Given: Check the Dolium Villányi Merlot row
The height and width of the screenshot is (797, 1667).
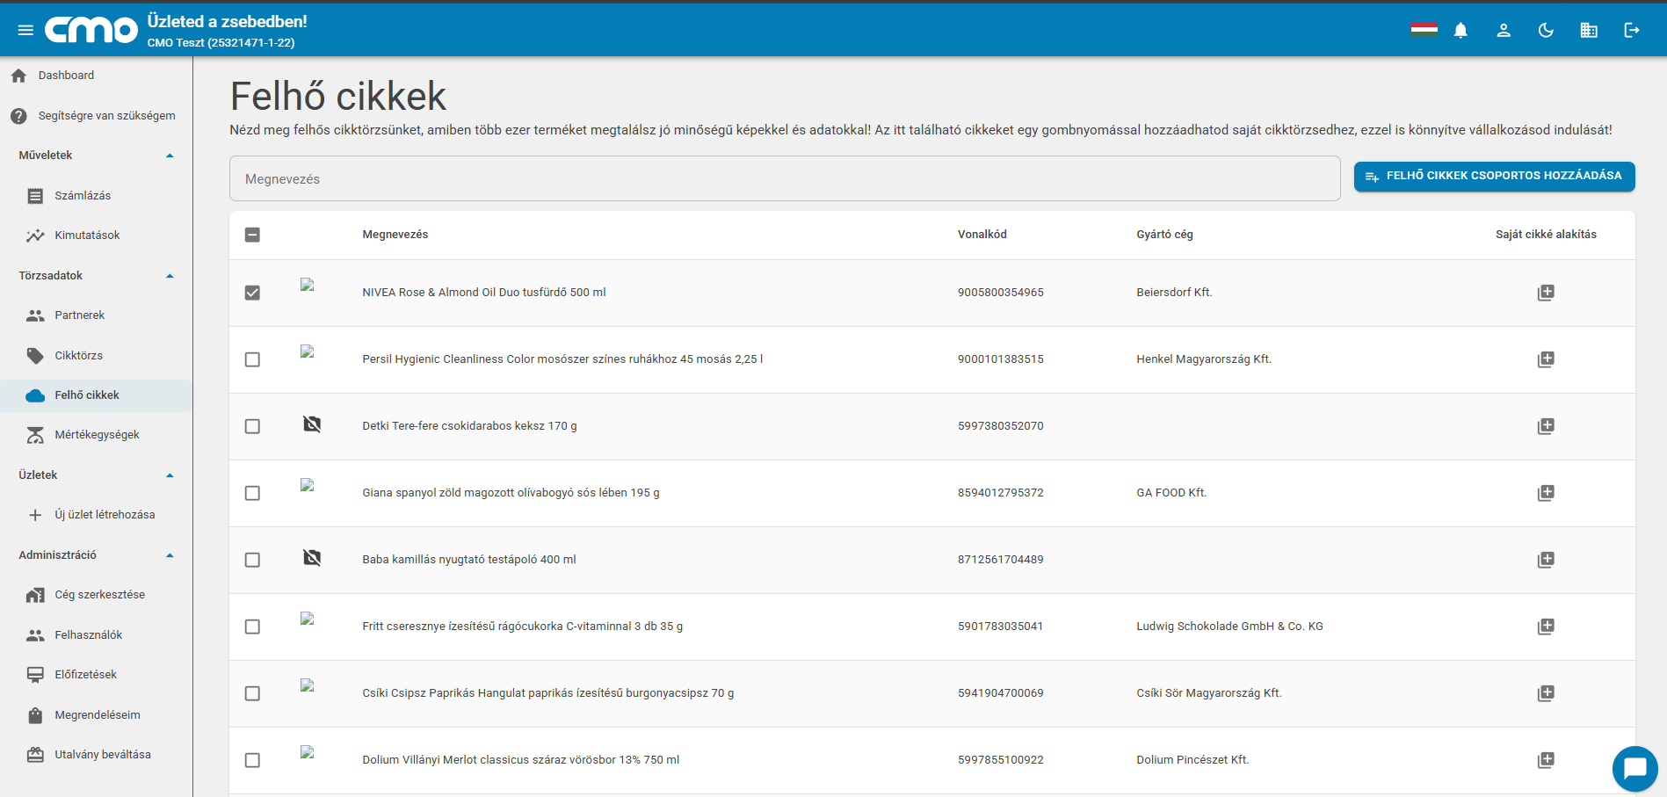Looking at the screenshot, I should (252, 760).
